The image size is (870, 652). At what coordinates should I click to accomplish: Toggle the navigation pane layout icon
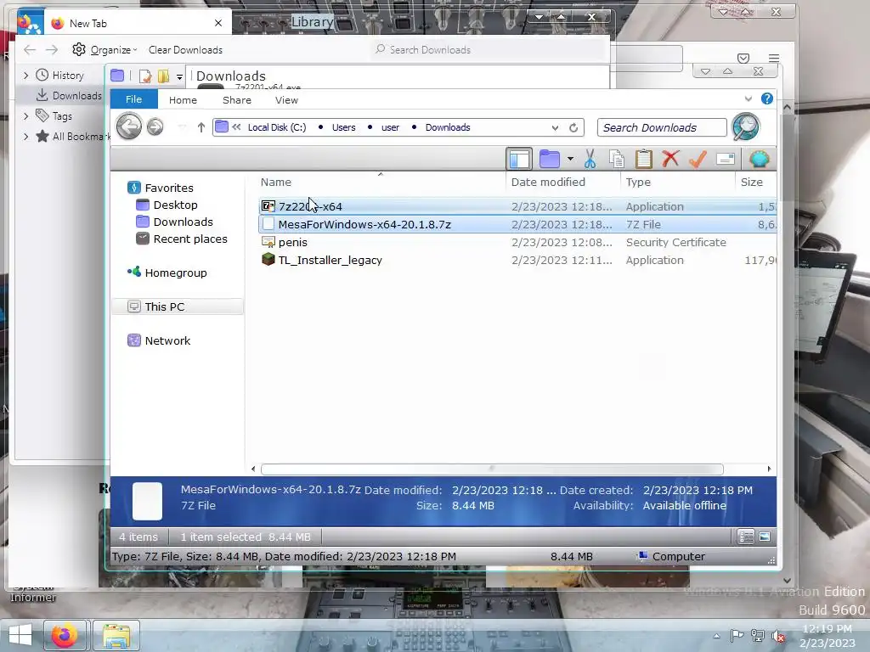point(519,160)
